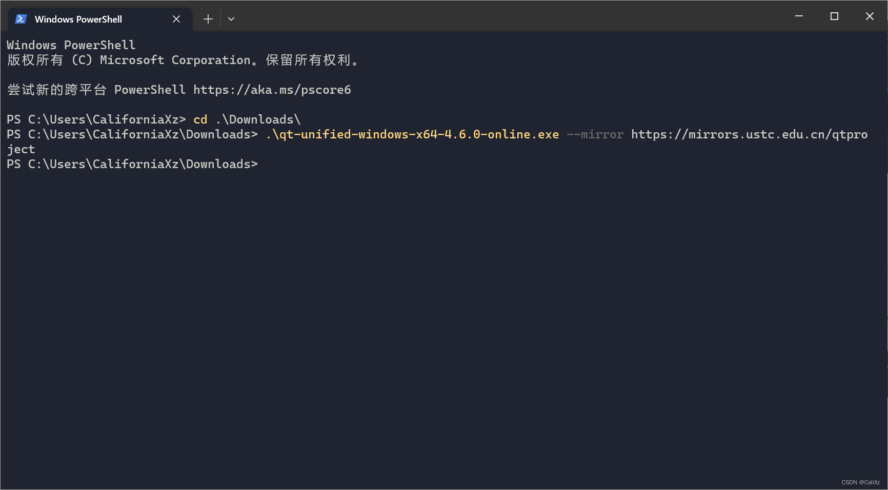Click the gray "--mirror" parameter

pyautogui.click(x=595, y=135)
